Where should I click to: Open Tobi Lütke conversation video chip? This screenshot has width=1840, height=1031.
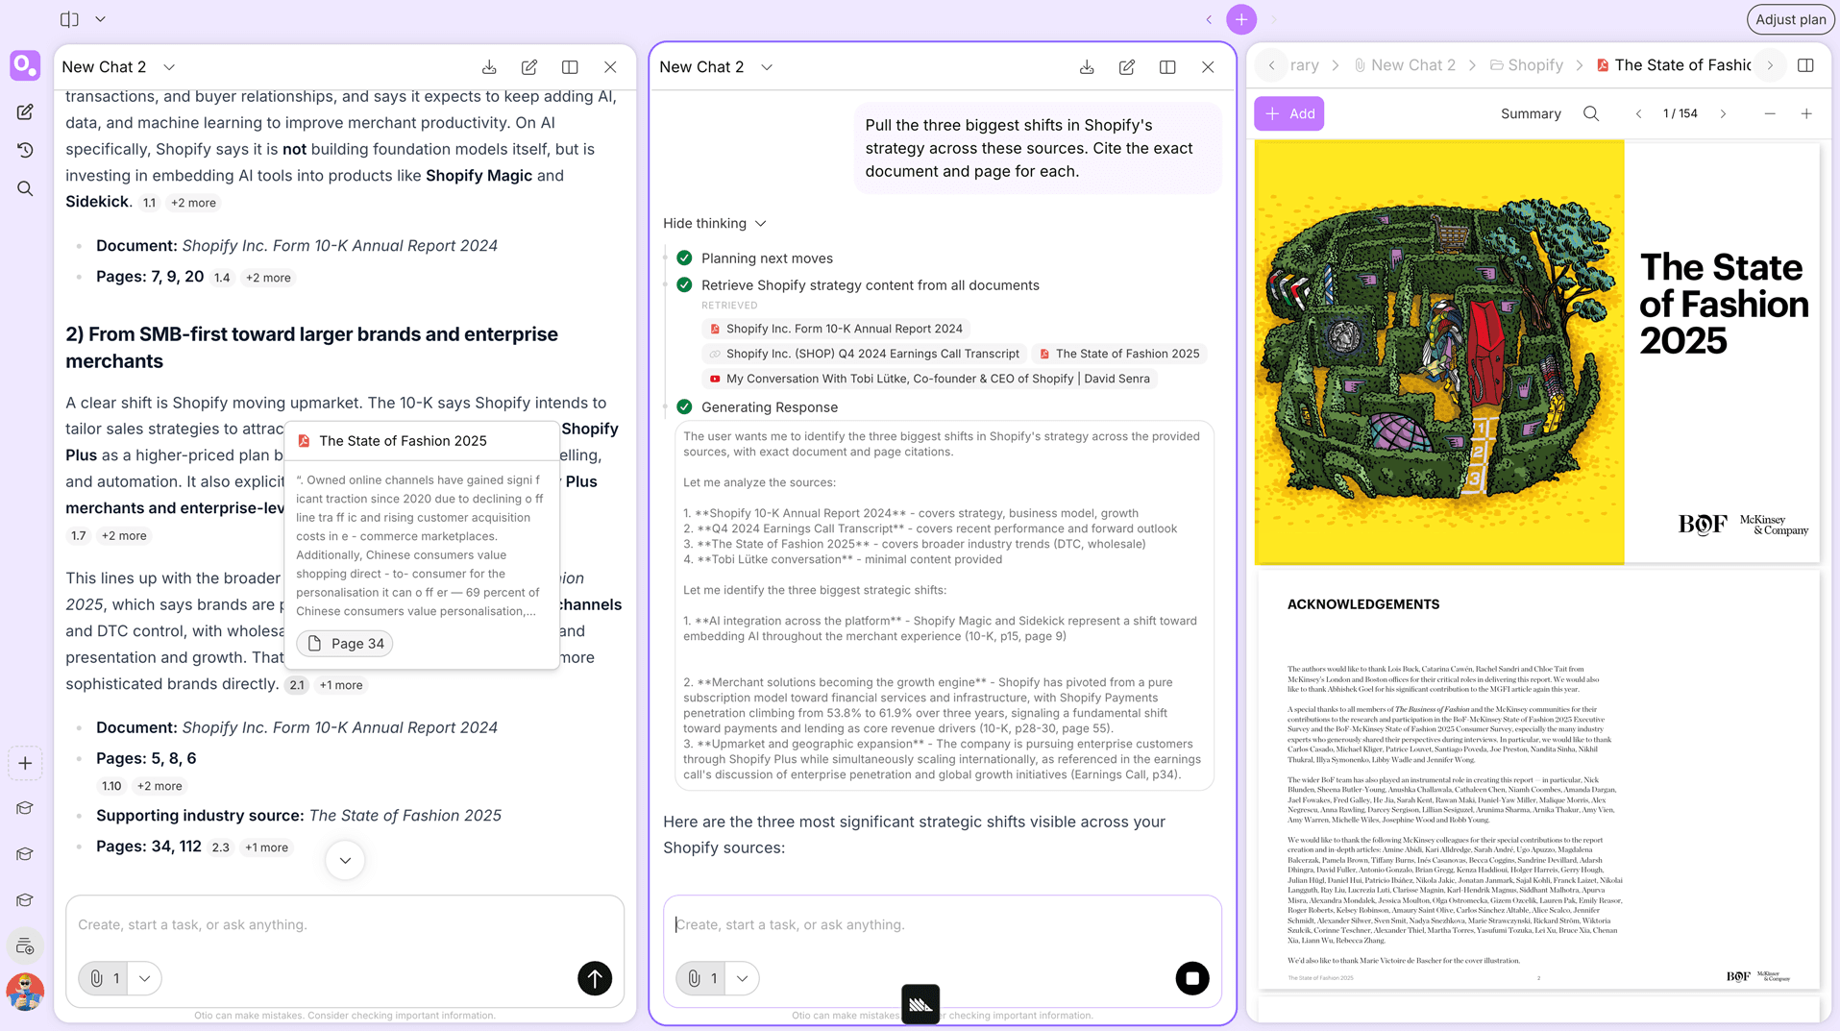click(929, 379)
